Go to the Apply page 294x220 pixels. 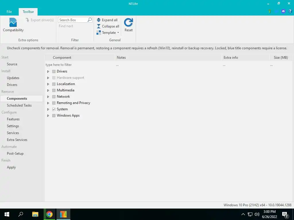click(11, 167)
